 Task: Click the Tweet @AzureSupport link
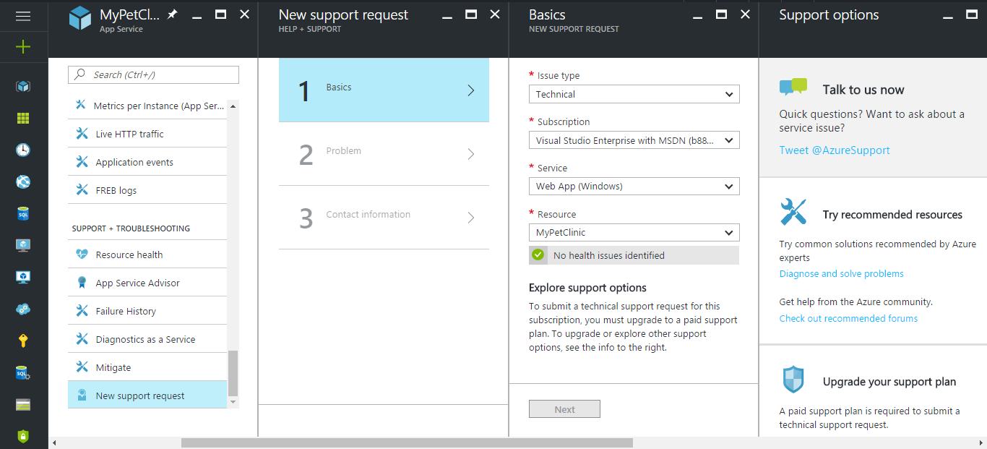[x=835, y=150]
